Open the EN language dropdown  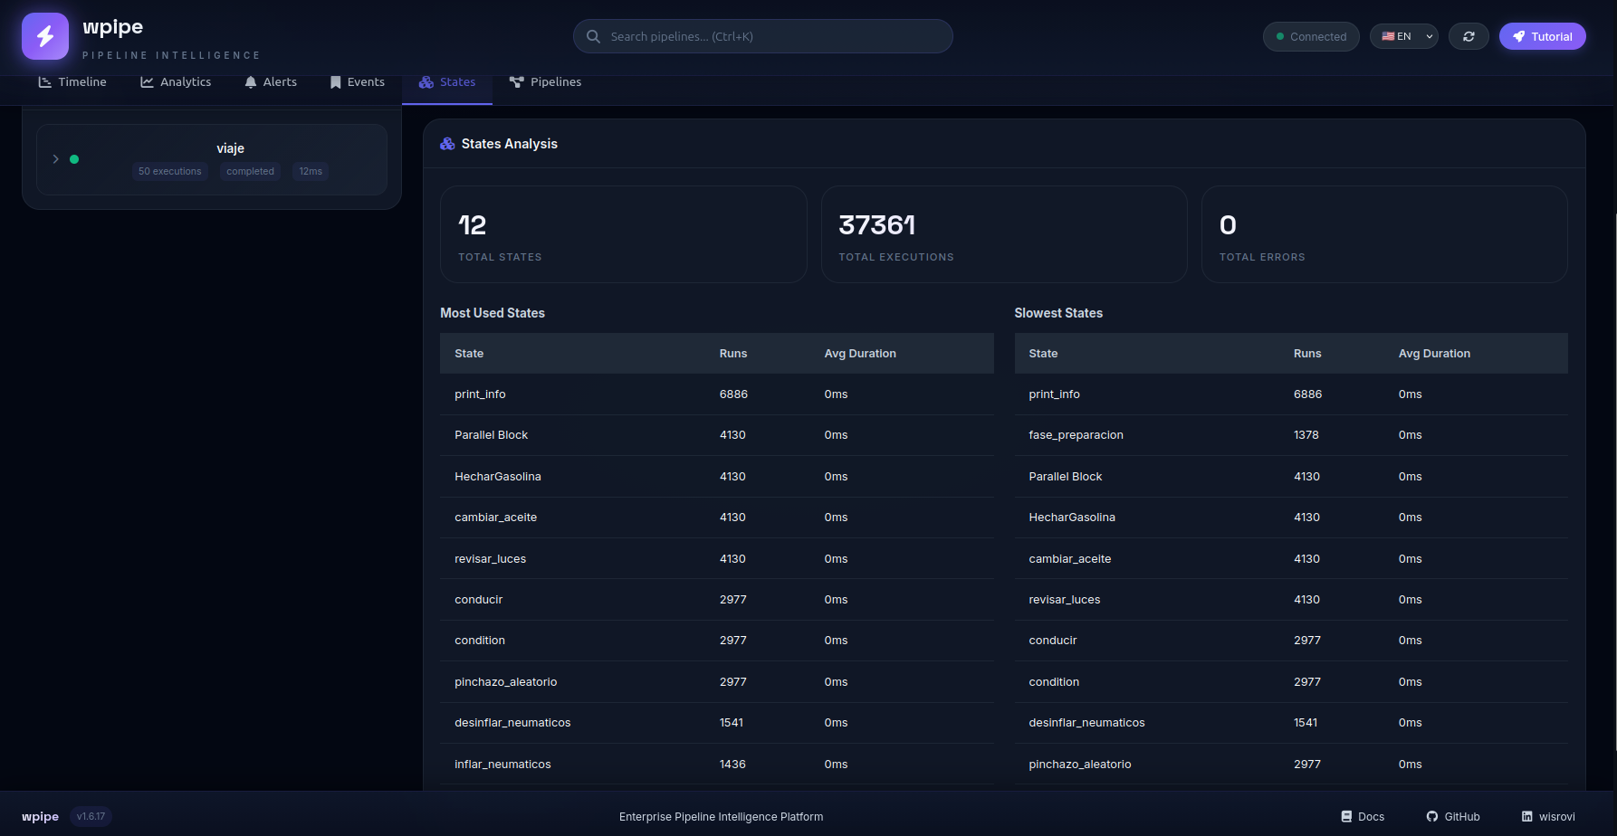pyautogui.click(x=1403, y=36)
